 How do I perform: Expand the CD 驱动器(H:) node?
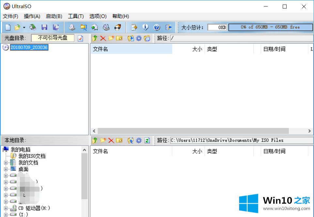click(6, 209)
